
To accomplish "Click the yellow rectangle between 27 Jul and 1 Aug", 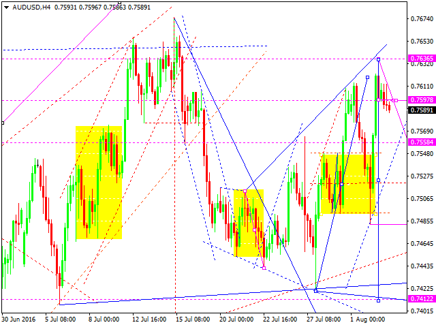I will [x=348, y=183].
